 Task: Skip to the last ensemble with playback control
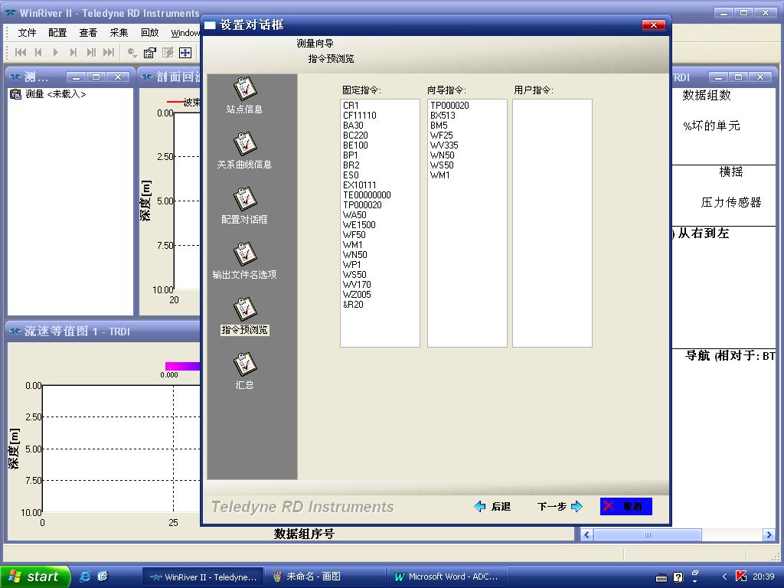109,52
